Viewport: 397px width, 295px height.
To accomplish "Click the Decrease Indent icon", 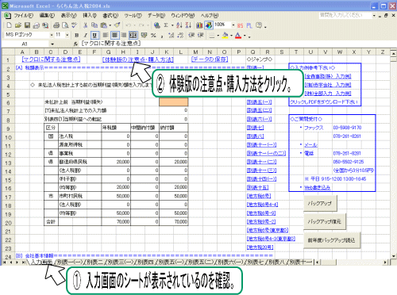I will [x=191, y=35].
